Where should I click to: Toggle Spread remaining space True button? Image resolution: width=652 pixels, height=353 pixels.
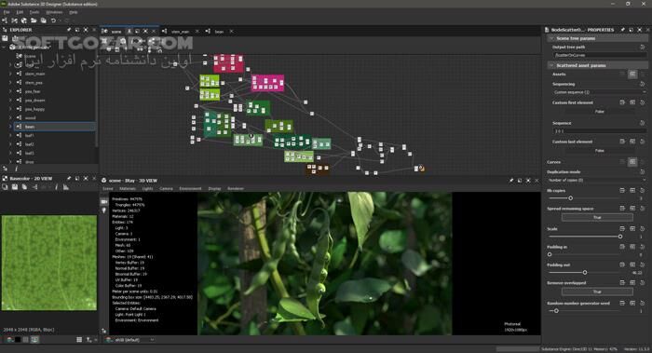coord(597,217)
